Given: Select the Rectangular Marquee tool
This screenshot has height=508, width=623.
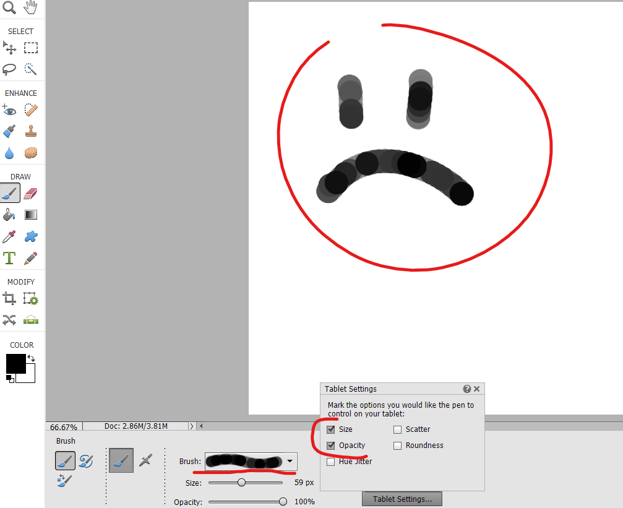Looking at the screenshot, I should point(30,48).
